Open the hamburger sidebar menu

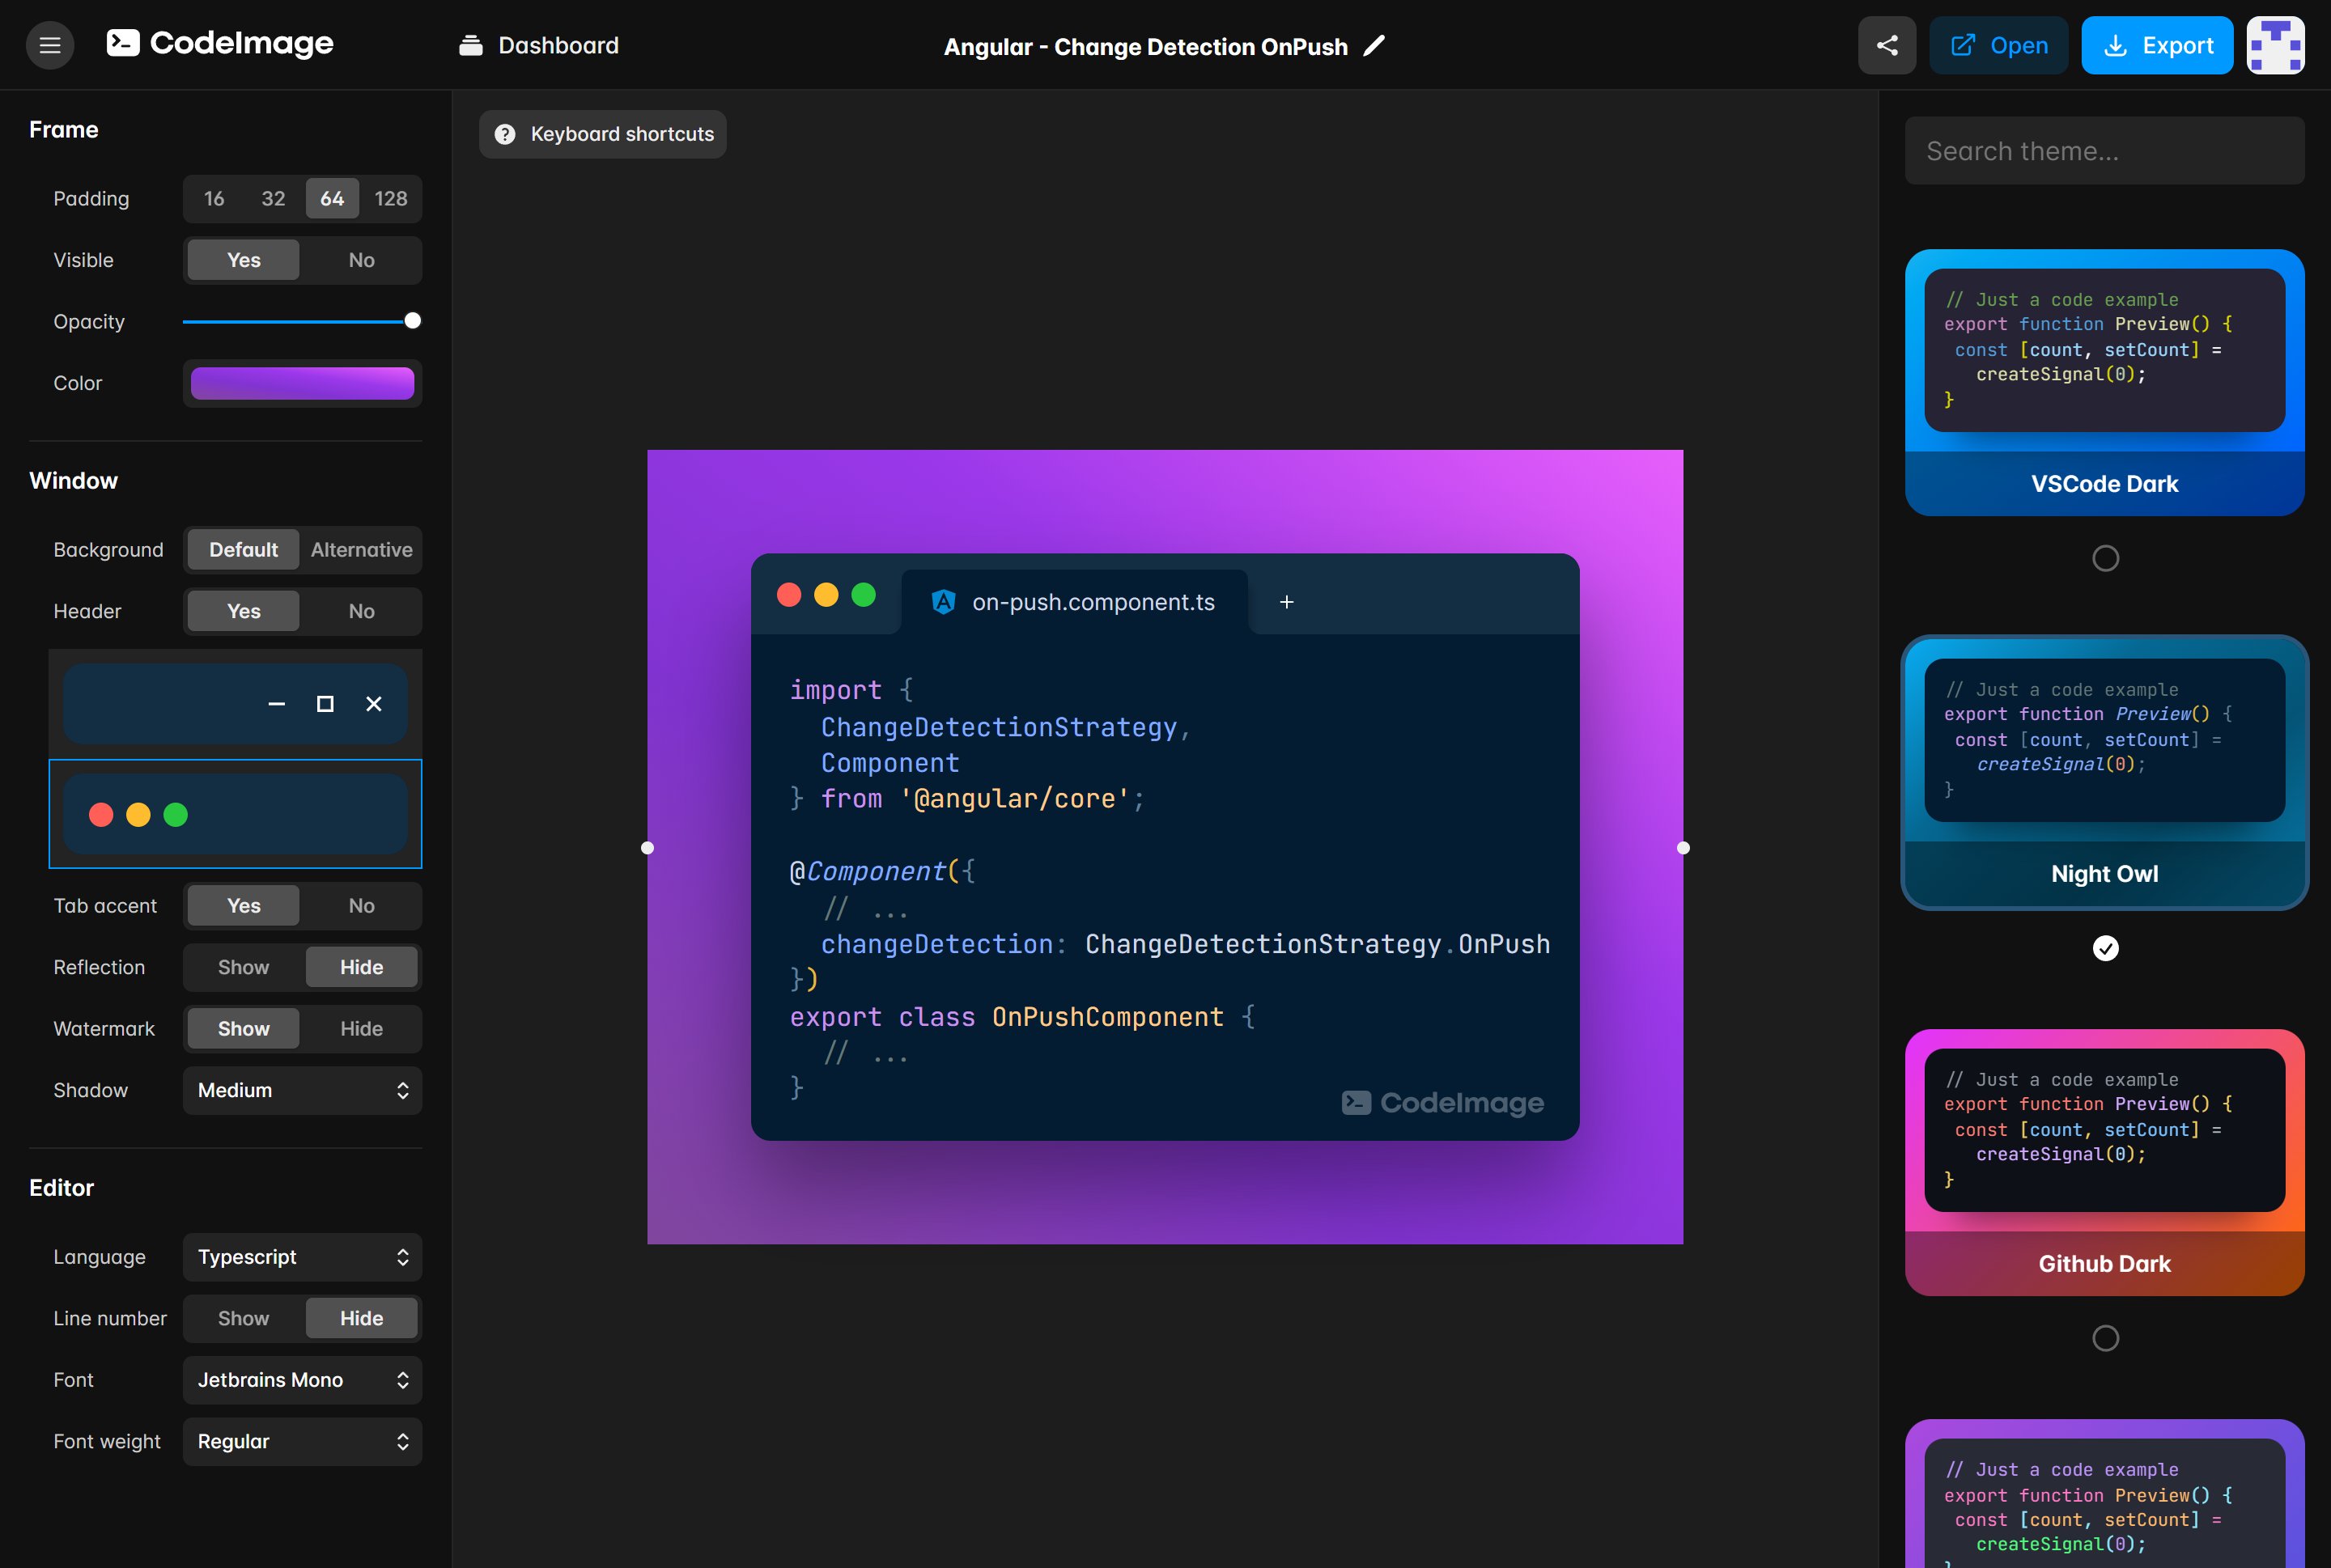pos(50,45)
